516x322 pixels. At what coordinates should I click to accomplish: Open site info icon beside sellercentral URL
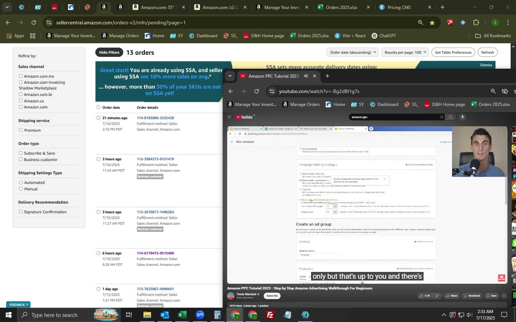coord(49,23)
